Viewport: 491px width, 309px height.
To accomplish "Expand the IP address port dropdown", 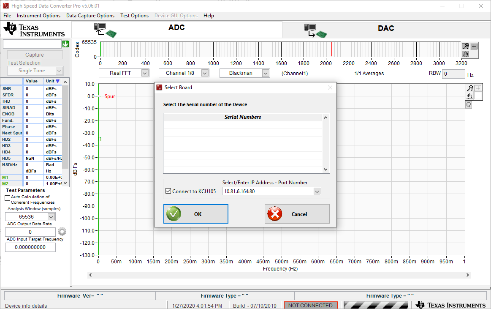I will pos(317,191).
